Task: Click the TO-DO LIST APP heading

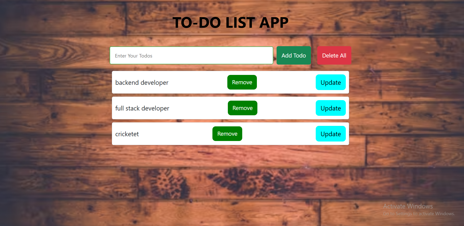Action: pos(230,23)
